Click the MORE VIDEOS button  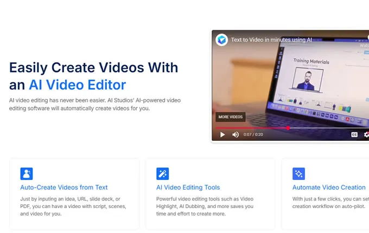(x=231, y=117)
